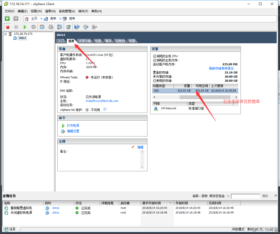Click the 刷新存储使用情况 link

pos(221,68)
